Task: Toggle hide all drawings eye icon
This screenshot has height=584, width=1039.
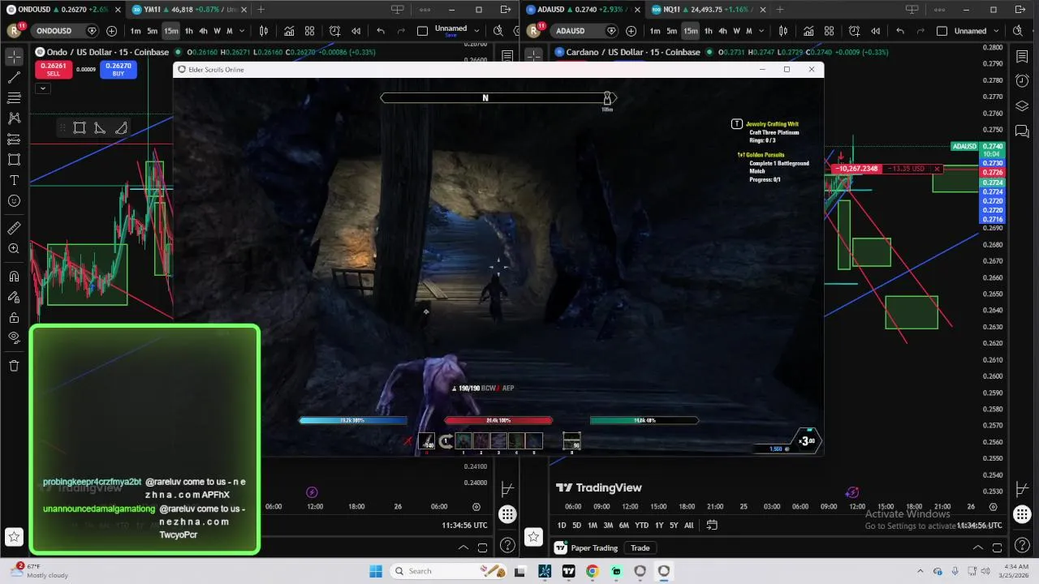Action: (14, 337)
